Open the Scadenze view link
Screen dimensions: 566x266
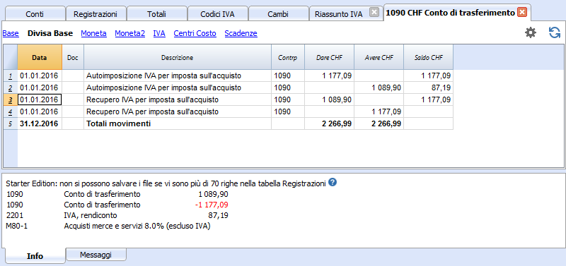pos(241,33)
